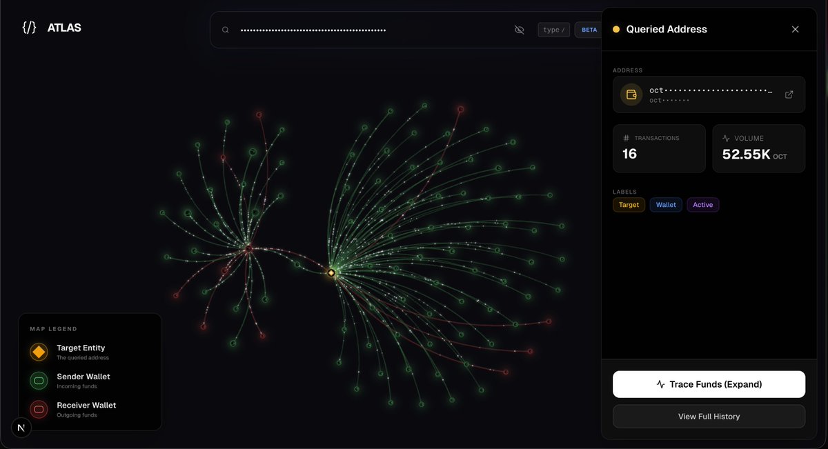Close the Queried Address panel
Viewport: 828px width, 449px height.
[x=795, y=29]
